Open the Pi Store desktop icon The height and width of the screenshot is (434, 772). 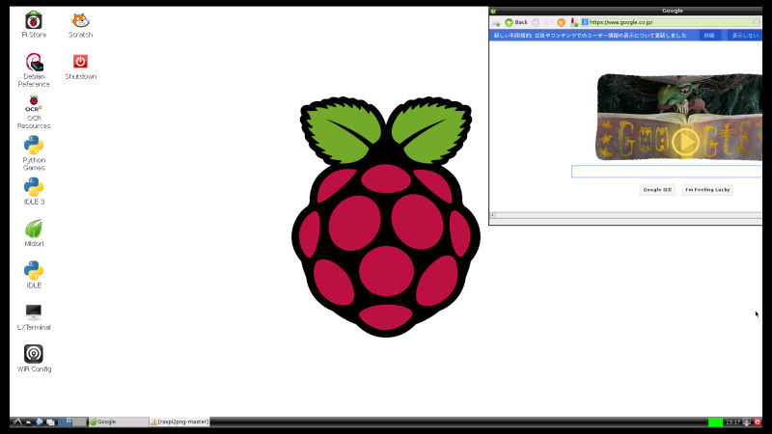tap(34, 20)
